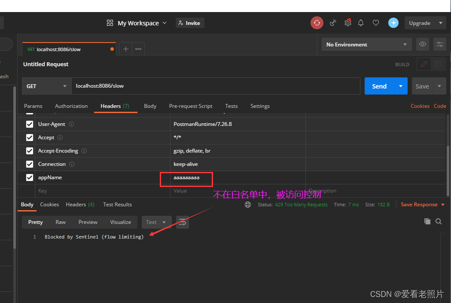451x303 pixels.
Task: Switch to the Authorization tab
Action: [71, 106]
